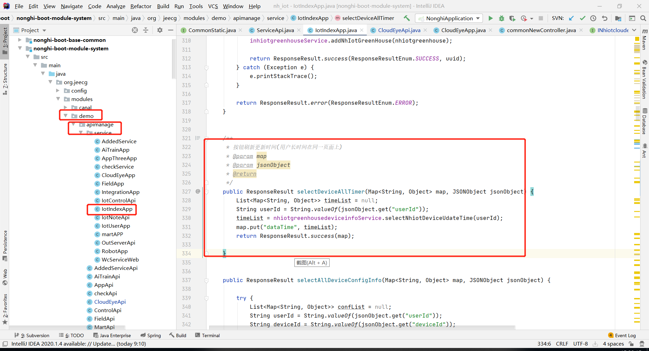Open the VCS menu
This screenshot has width=649, height=351.
pos(213,6)
